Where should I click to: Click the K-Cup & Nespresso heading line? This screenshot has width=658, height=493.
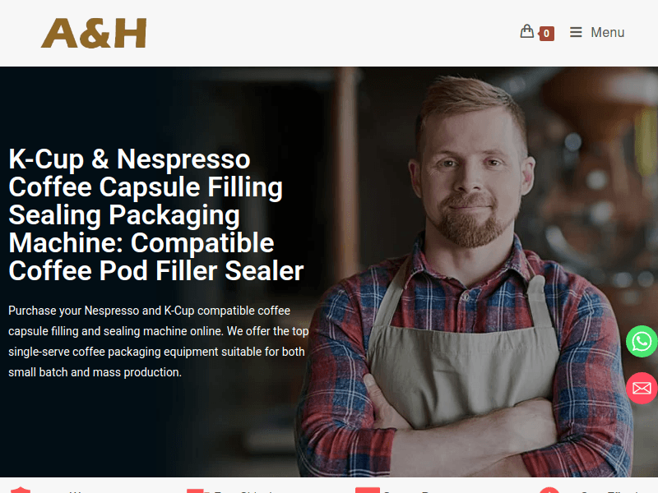point(129,159)
